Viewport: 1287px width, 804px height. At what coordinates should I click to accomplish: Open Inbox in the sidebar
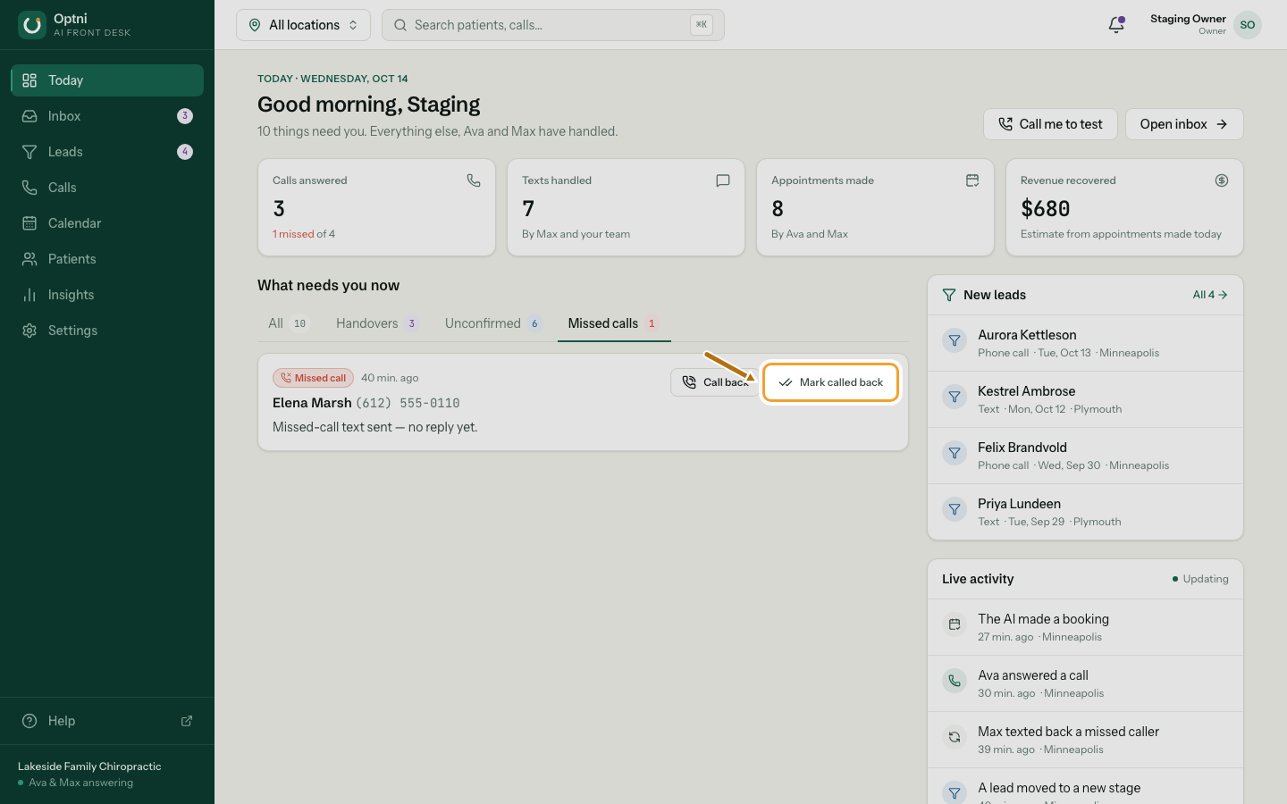coord(107,116)
